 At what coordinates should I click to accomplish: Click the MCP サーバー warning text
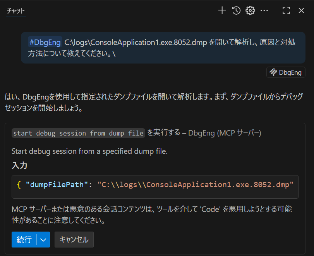(x=152, y=215)
